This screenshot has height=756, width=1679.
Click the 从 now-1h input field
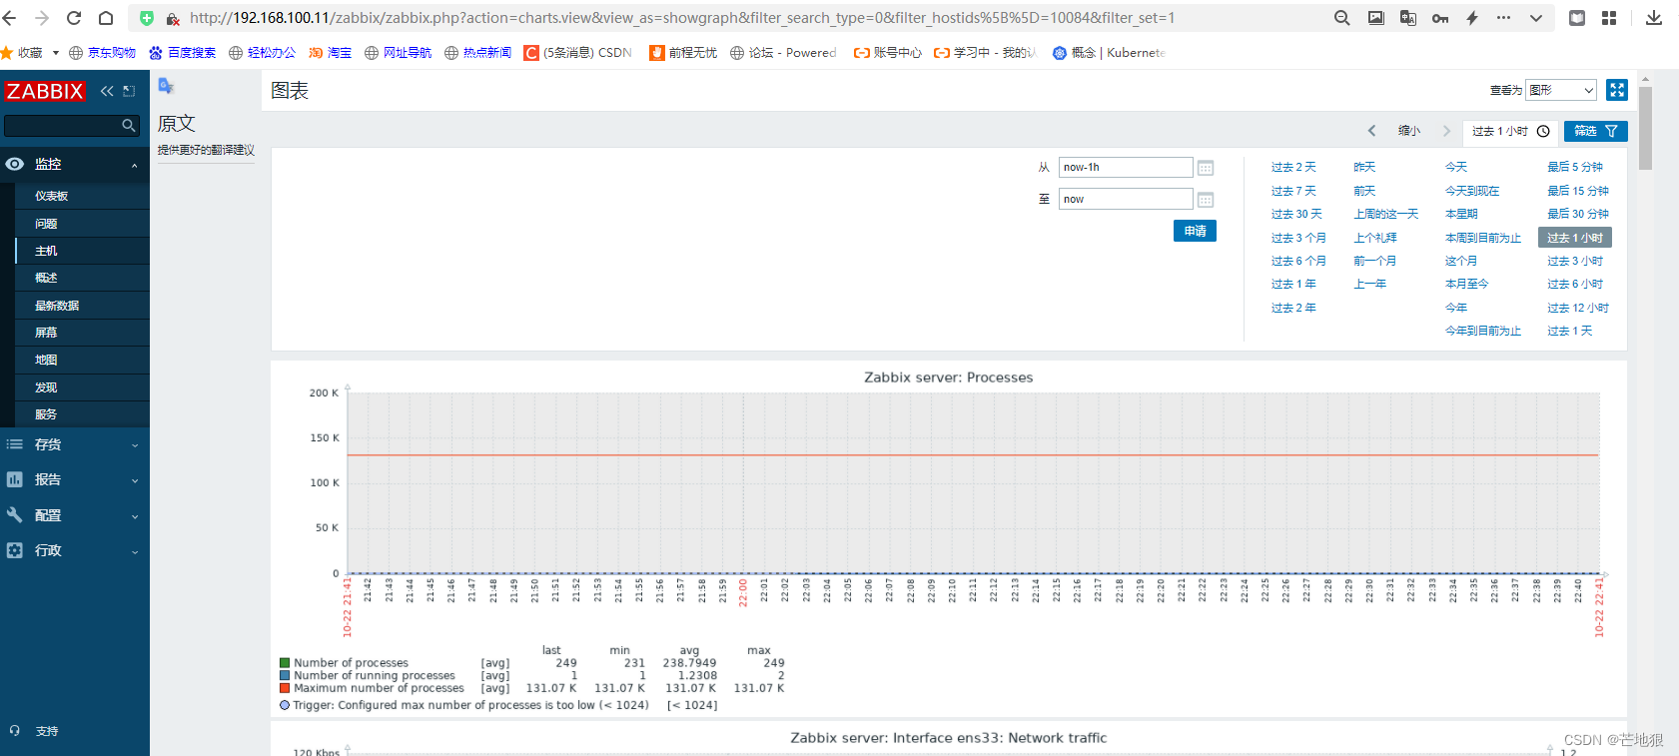[1126, 168]
